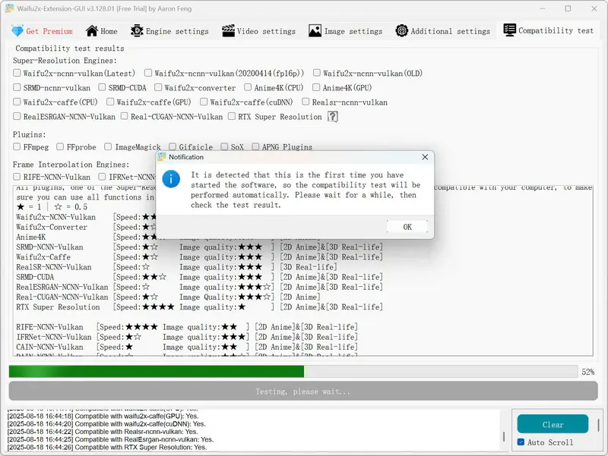Screen dimensions: 608x456
Task: Click the Home house icon
Action: pyautogui.click(x=92, y=31)
